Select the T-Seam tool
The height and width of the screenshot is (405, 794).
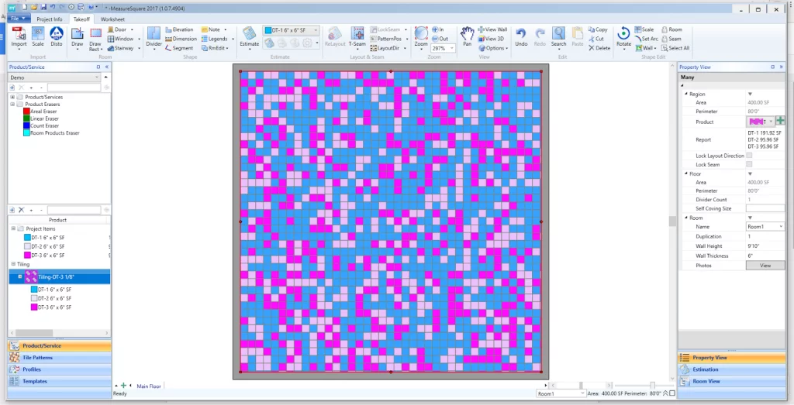(x=357, y=35)
